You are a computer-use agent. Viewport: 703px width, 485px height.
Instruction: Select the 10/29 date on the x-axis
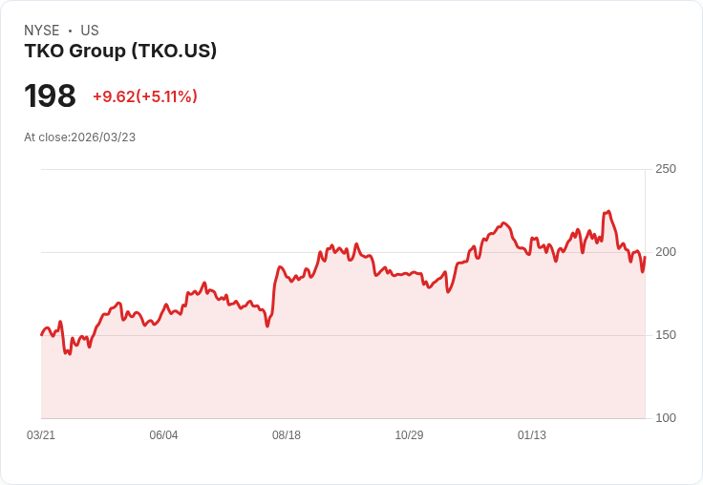409,435
